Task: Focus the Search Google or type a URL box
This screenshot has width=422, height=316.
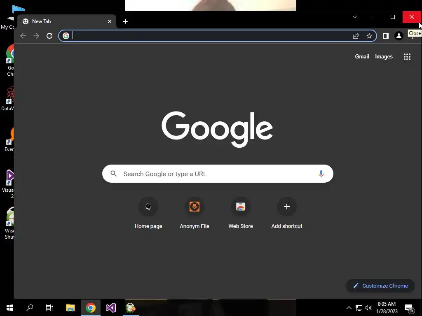Action: 218,174
